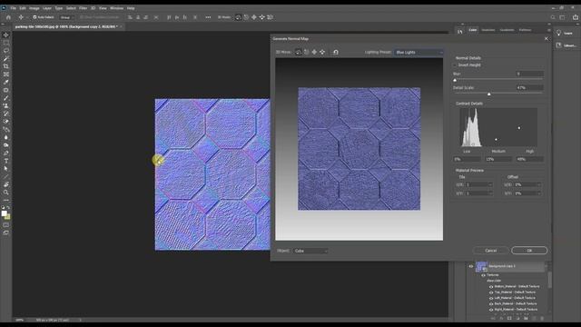Click the Roll 3D Object icon in the dialog

pyautogui.click(x=307, y=53)
